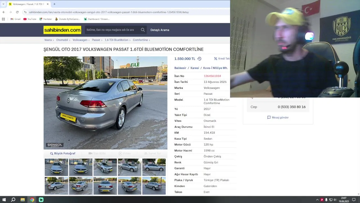Click the Cep phone number 0 (533) 350 80 16
Viewport: 360px width, 203px height.
pos(292,107)
